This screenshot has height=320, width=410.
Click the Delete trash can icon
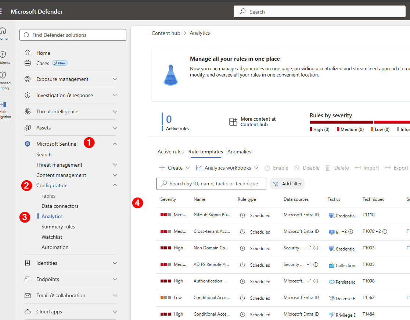tap(328, 168)
